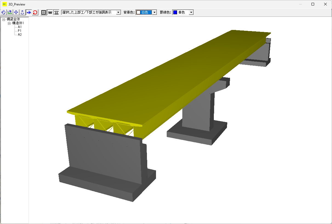The image size is (332, 224).
Task: Open the highlight display mode dropdown
Action: coord(118,12)
